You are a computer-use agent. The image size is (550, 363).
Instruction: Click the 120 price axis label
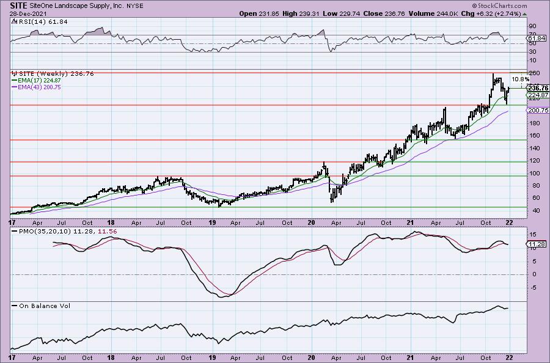tap(534, 161)
